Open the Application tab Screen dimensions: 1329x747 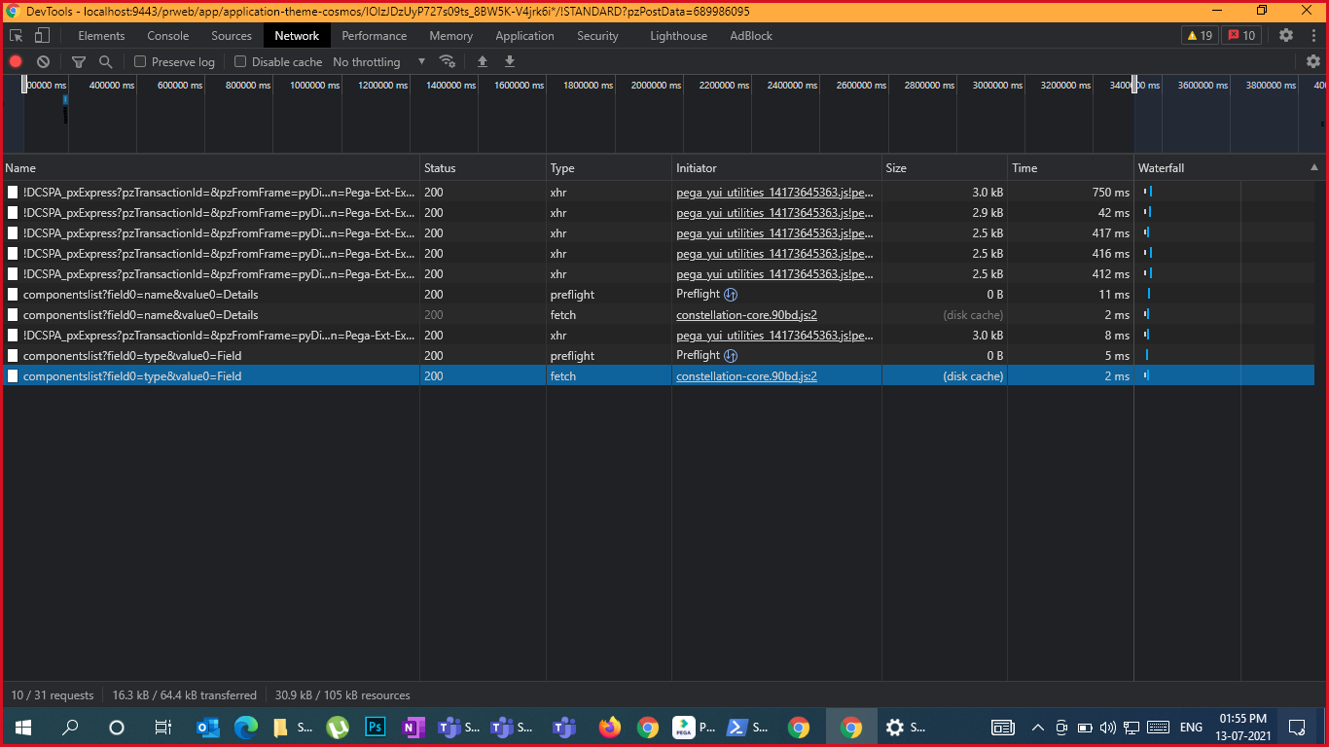point(524,36)
